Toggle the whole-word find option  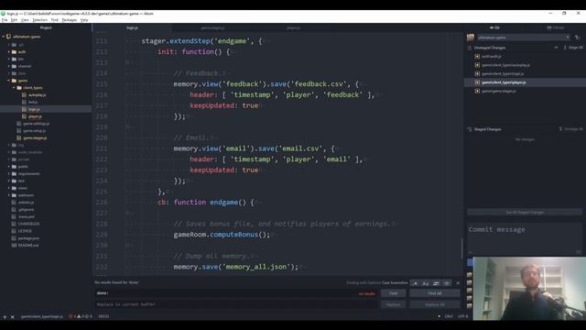click(446, 283)
